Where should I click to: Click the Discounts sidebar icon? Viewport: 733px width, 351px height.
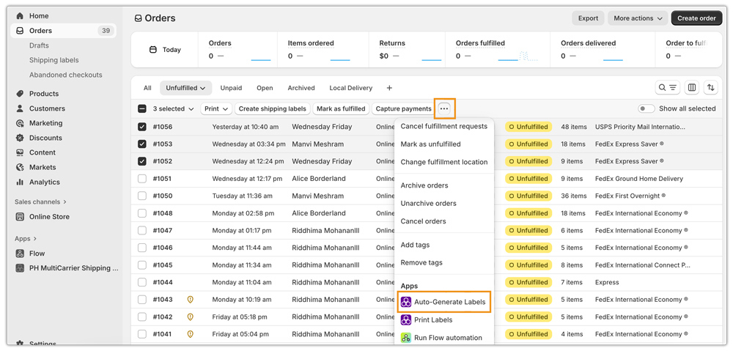click(x=20, y=138)
